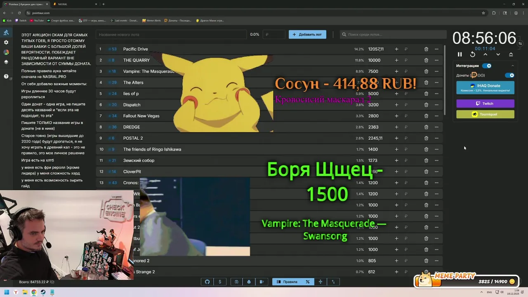528x297 pixels.
Task: Toggle the Интеграции switch
Action: pyautogui.click(x=487, y=66)
